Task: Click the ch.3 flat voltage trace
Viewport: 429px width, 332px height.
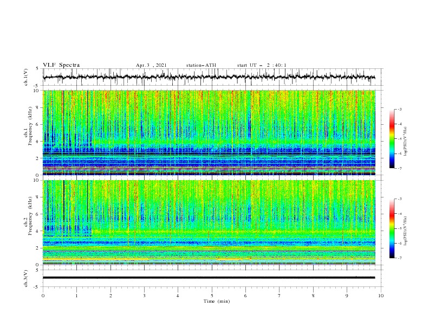Action: pos(209,278)
